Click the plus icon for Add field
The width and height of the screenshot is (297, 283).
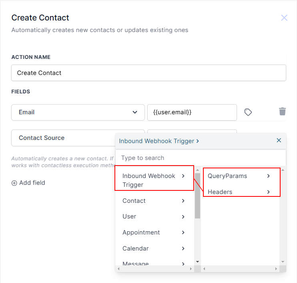(x=14, y=183)
